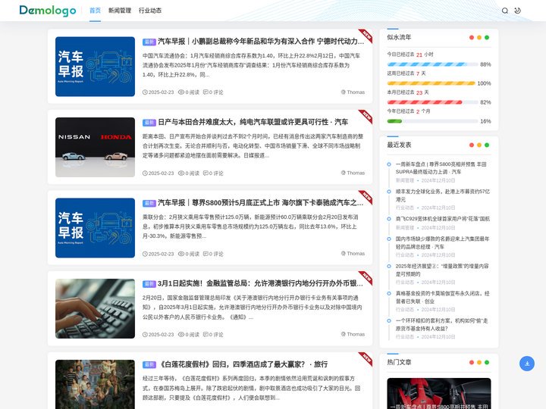Go to 首页 nav tab
546x409 pixels.
click(95, 11)
